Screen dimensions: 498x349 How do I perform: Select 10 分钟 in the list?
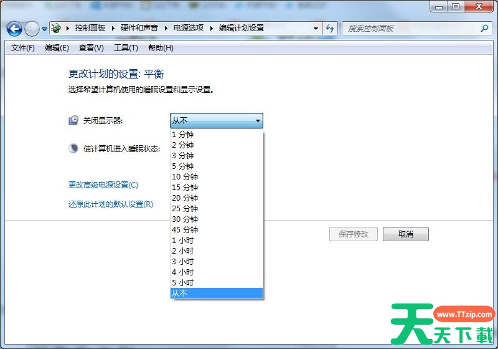click(x=217, y=177)
